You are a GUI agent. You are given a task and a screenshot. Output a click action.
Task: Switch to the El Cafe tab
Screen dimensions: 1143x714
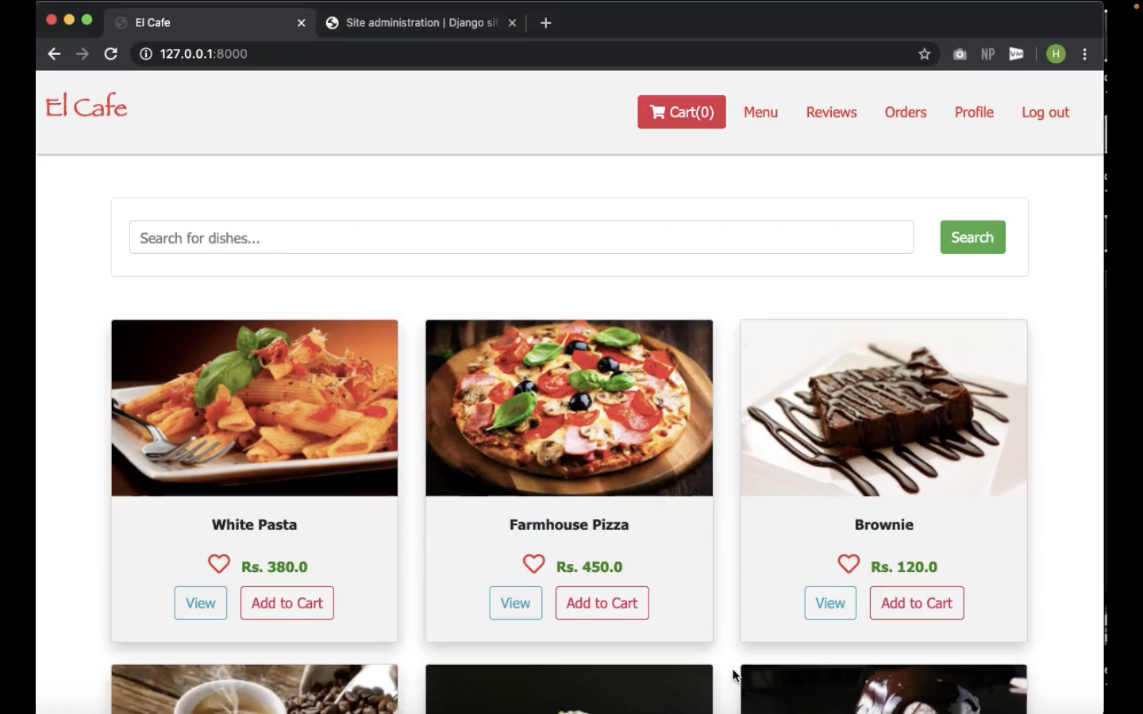pyautogui.click(x=210, y=22)
